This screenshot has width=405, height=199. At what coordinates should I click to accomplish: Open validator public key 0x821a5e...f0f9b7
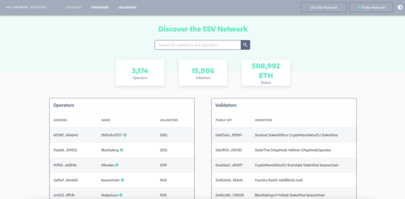228,135
